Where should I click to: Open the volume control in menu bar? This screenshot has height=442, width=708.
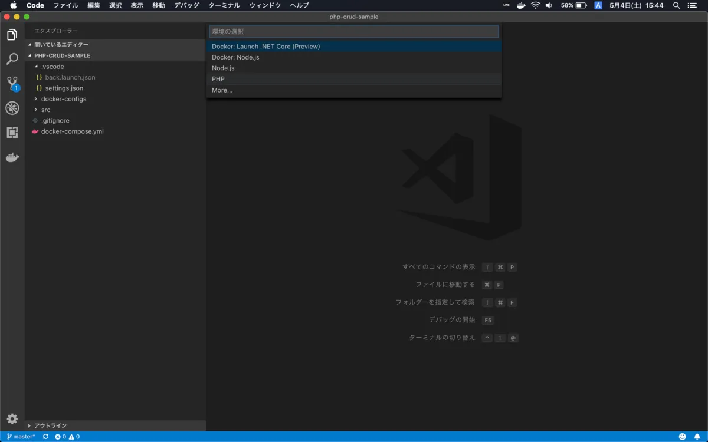pos(549,5)
